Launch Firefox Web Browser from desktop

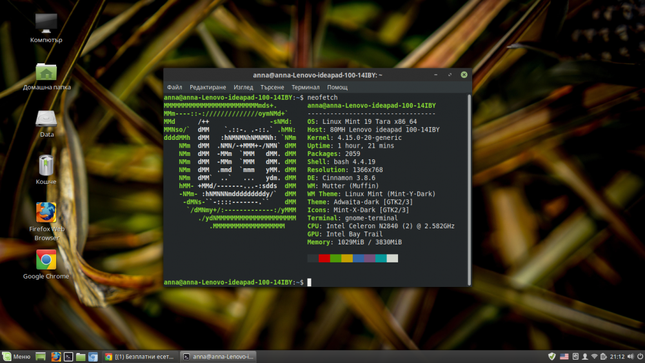(x=46, y=221)
